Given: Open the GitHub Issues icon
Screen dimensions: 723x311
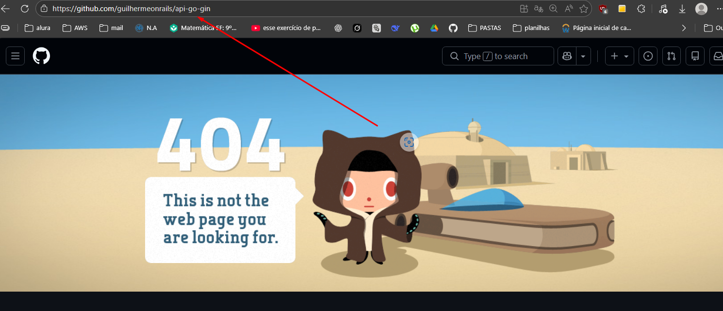Looking at the screenshot, I should tap(648, 56).
